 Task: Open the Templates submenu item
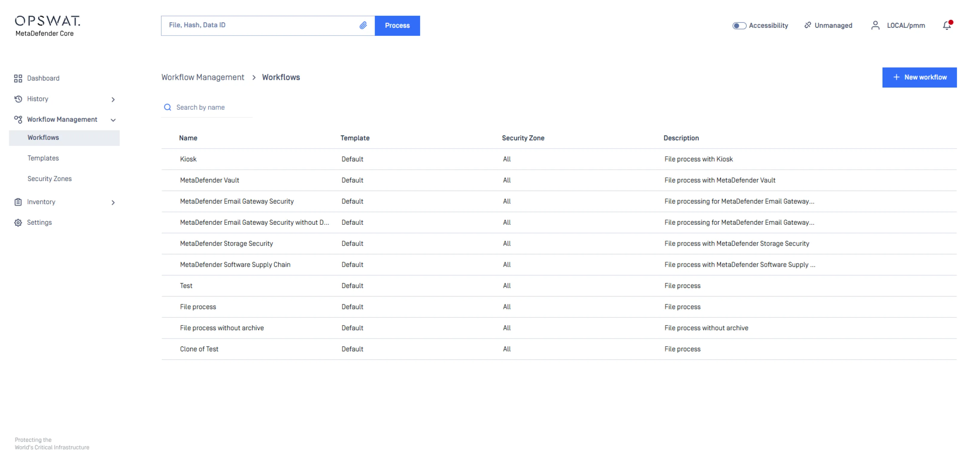tap(43, 158)
